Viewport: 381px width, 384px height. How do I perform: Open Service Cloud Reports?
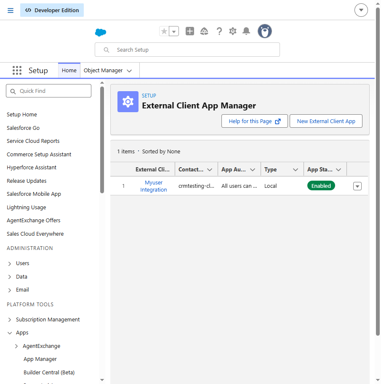(x=33, y=141)
